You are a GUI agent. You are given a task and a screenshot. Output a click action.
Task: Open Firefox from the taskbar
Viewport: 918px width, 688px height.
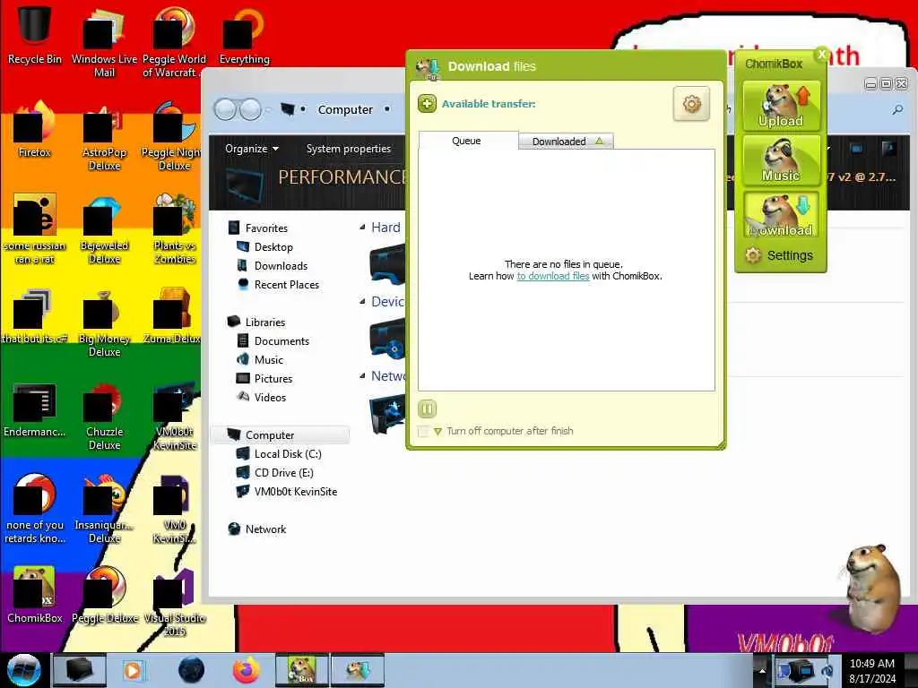pyautogui.click(x=247, y=670)
